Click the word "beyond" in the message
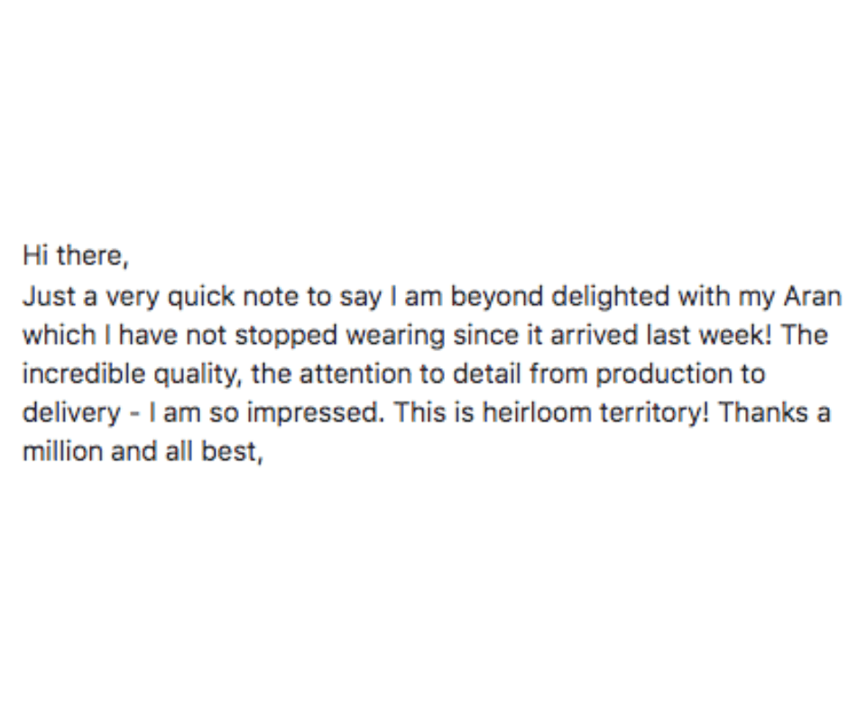848x711 pixels. (496, 297)
